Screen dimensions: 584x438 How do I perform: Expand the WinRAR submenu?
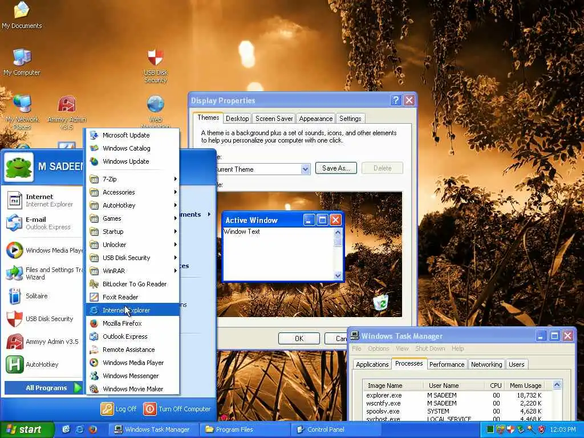pos(133,271)
